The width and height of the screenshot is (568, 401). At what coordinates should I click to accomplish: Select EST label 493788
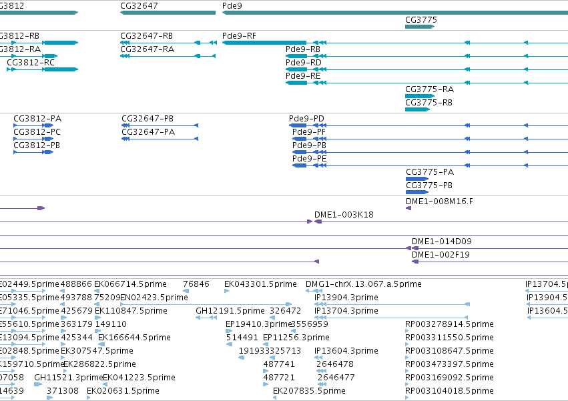point(77,298)
